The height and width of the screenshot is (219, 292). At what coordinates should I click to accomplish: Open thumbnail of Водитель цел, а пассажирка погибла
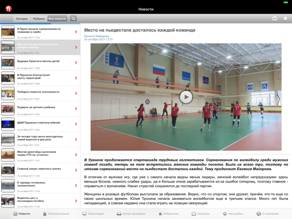8,201
